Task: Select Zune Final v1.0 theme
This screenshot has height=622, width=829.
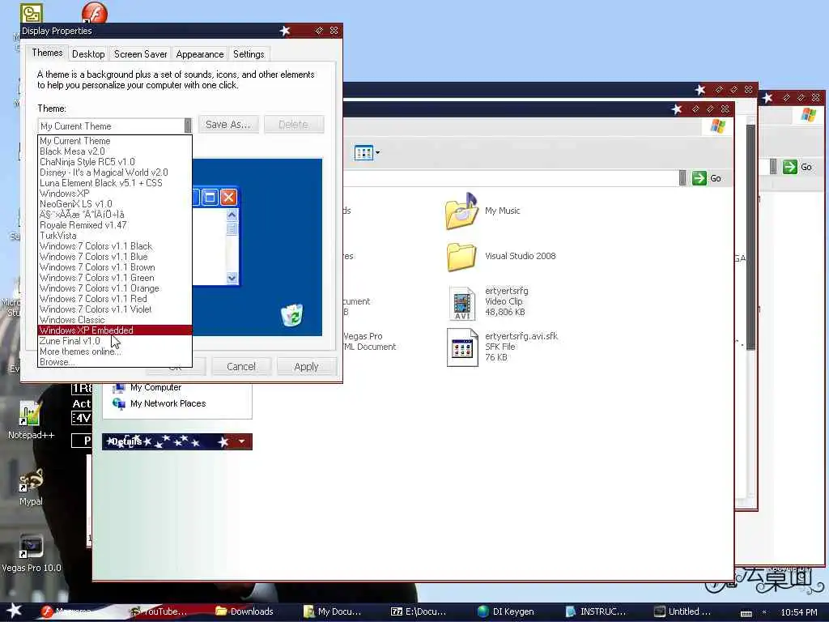Action: point(115,341)
